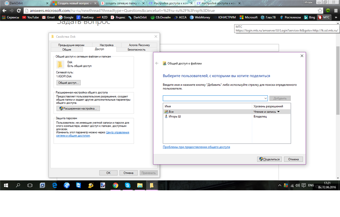Select the Игорь Ш user row

[227, 116]
